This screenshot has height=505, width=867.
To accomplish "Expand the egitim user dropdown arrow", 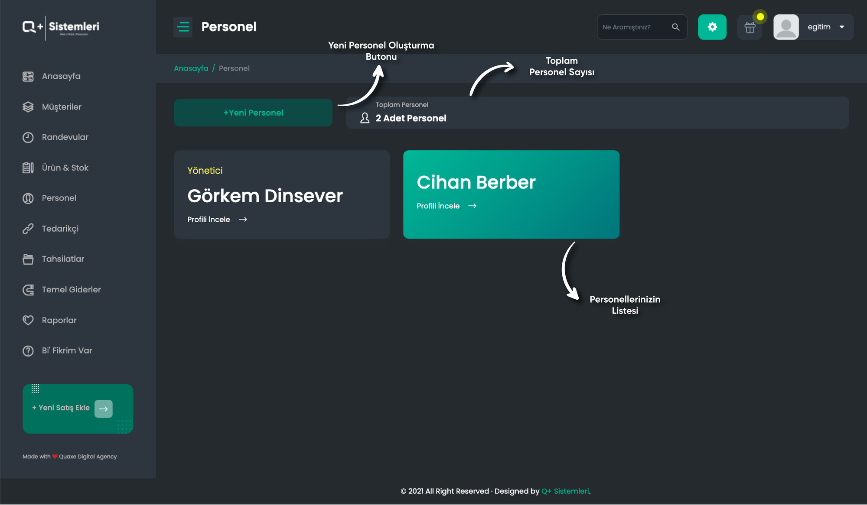I will point(842,27).
